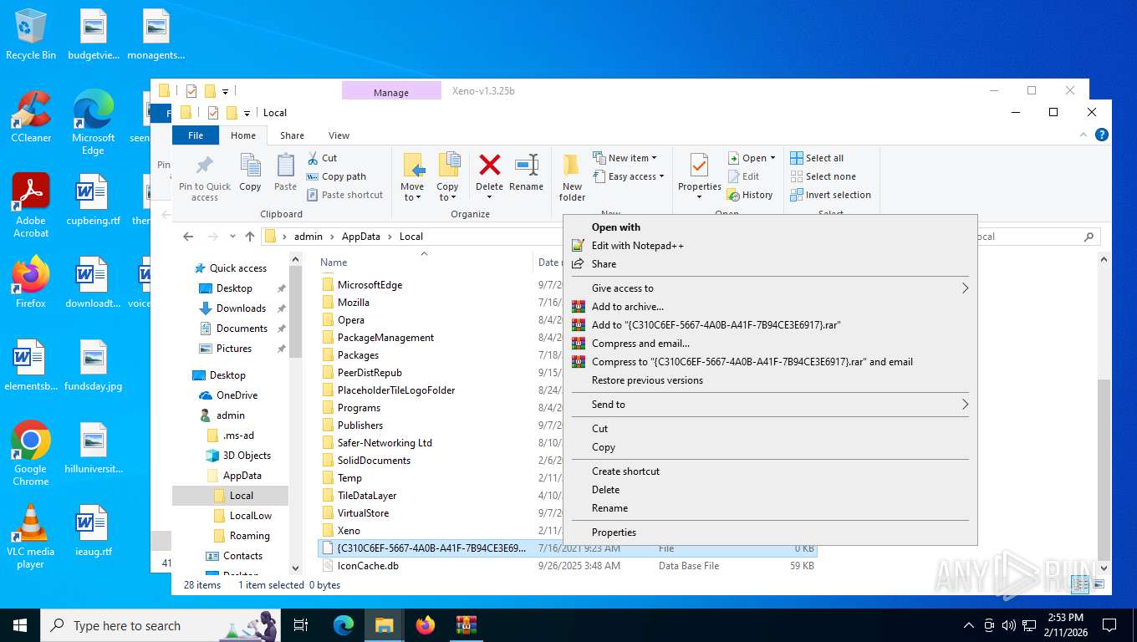Choose Add to archive... in context menu

click(627, 307)
